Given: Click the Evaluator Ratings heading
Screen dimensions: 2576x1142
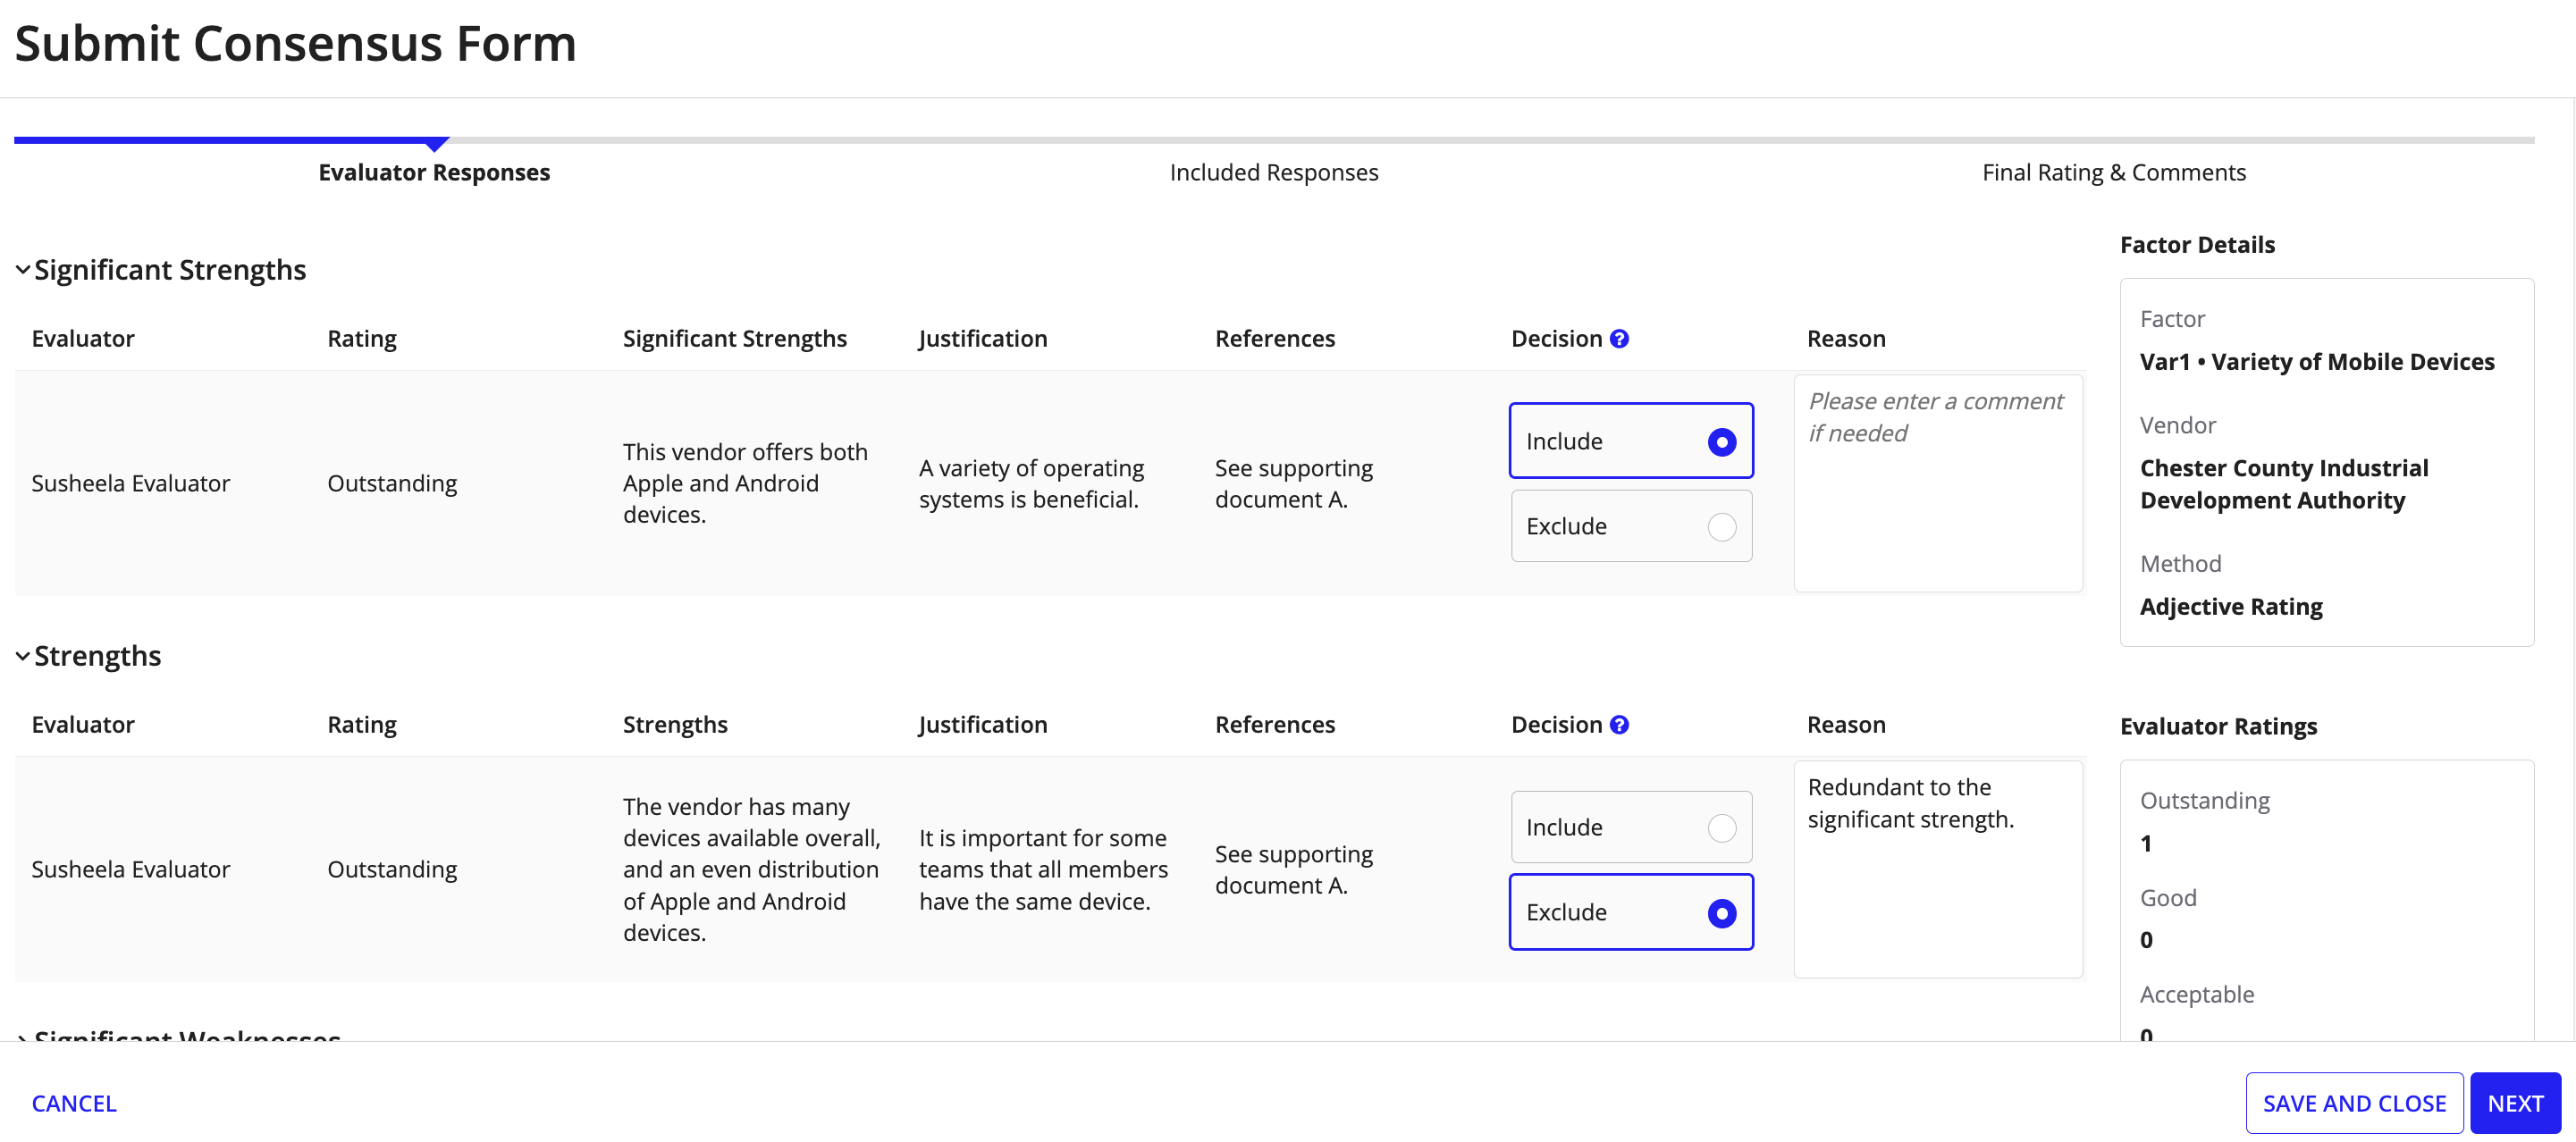Looking at the screenshot, I should 2218,727.
